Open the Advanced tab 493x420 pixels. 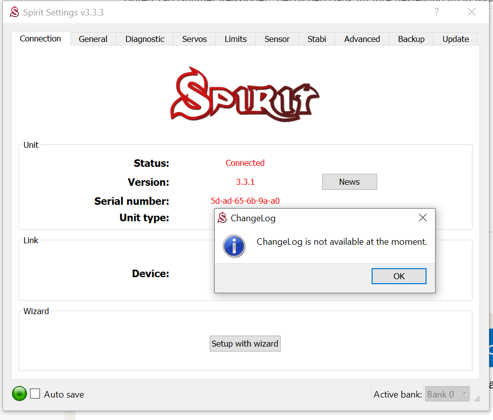[362, 39]
